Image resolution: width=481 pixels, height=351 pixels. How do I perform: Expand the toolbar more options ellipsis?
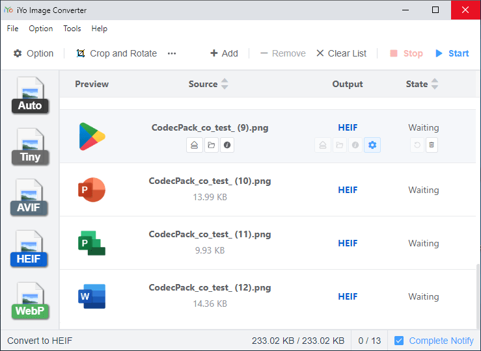[172, 53]
